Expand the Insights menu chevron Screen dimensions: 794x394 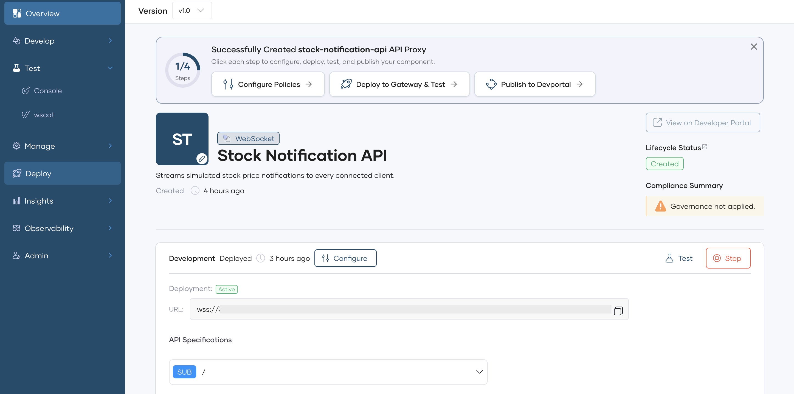pyautogui.click(x=110, y=201)
